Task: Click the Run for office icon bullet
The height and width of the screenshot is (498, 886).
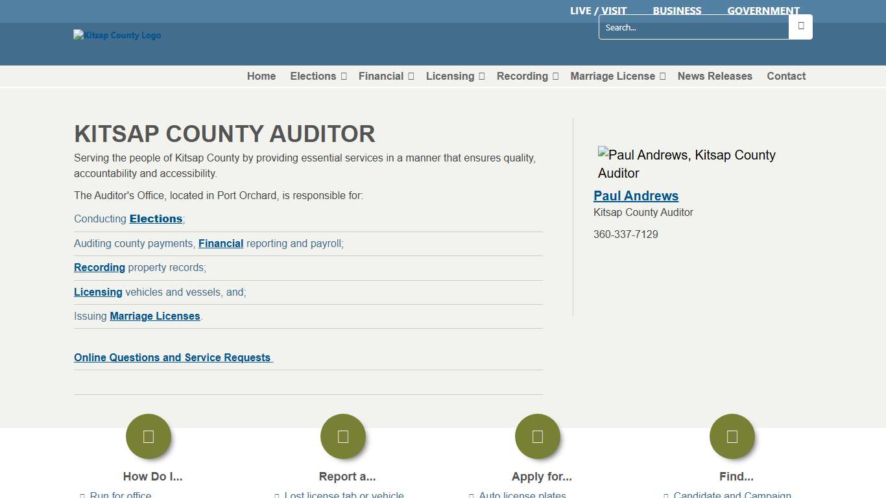Action: coord(83,495)
